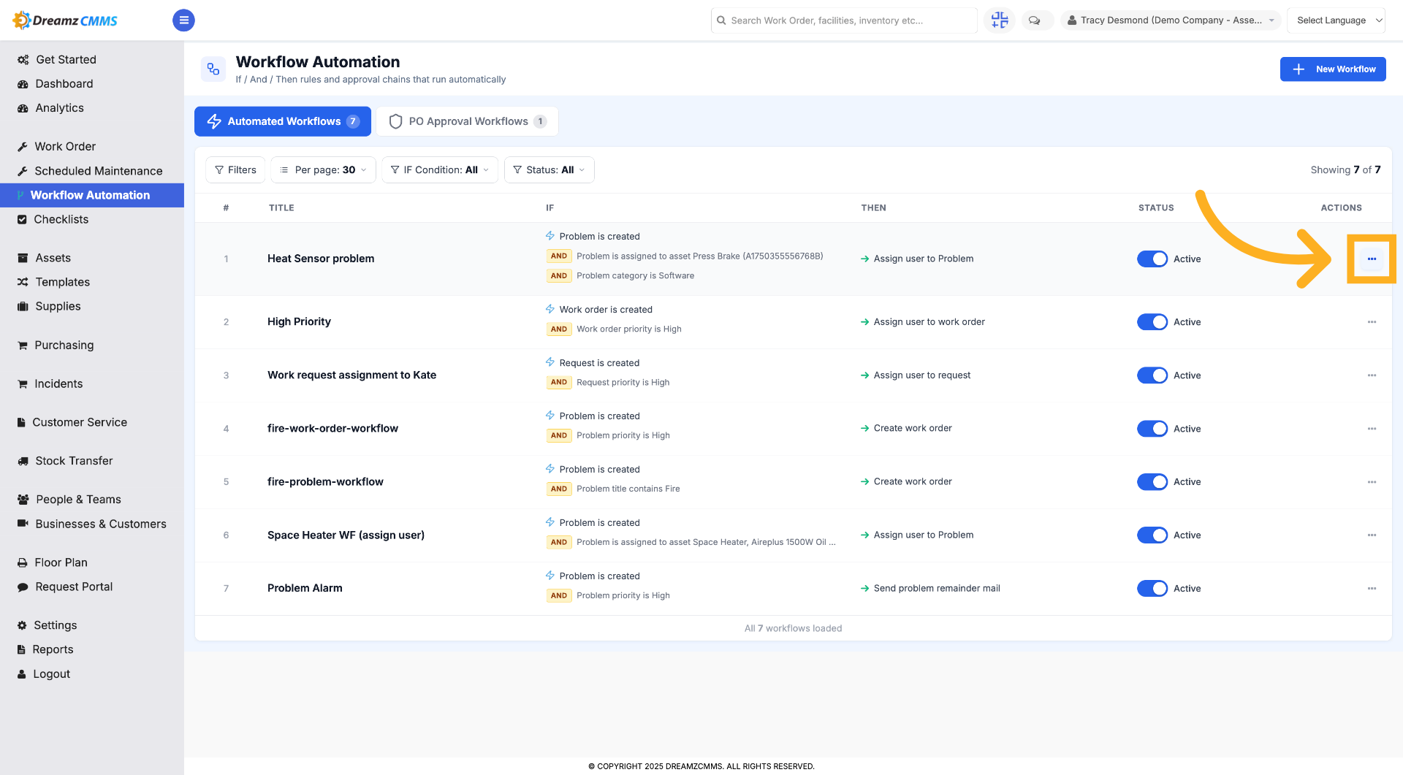Open actions menu for Space Heater WF
1403x775 pixels.
point(1372,535)
